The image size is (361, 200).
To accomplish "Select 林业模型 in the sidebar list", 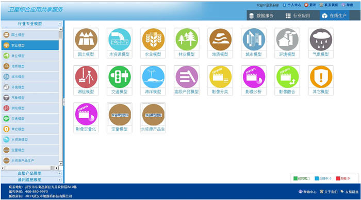I will click(x=30, y=56).
